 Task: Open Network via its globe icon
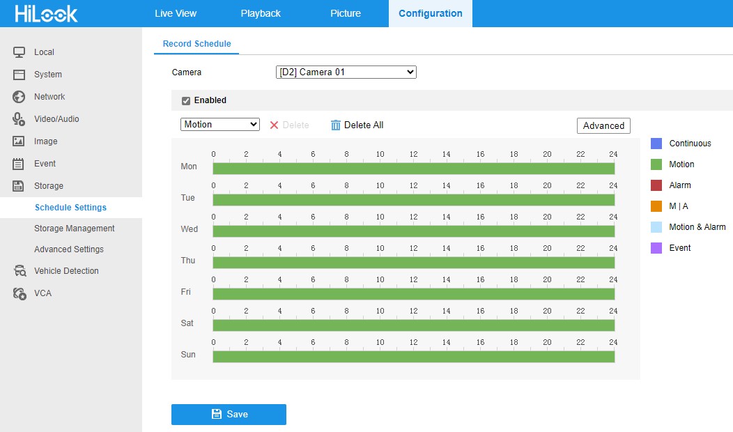click(20, 97)
